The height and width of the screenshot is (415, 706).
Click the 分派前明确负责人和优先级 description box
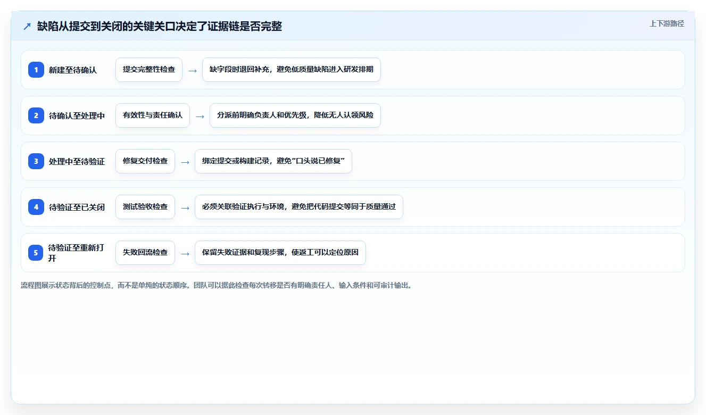tap(295, 115)
